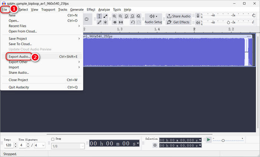This screenshot has height=157, width=260.
Task: Decrease time signature numerator stepper
Action: 28,147
